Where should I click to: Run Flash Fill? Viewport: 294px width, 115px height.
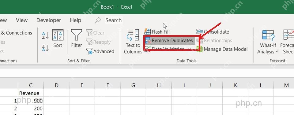pyautogui.click(x=157, y=32)
